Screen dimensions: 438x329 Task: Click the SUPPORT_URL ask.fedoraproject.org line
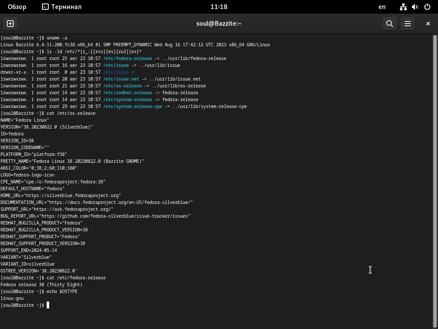click(57, 209)
